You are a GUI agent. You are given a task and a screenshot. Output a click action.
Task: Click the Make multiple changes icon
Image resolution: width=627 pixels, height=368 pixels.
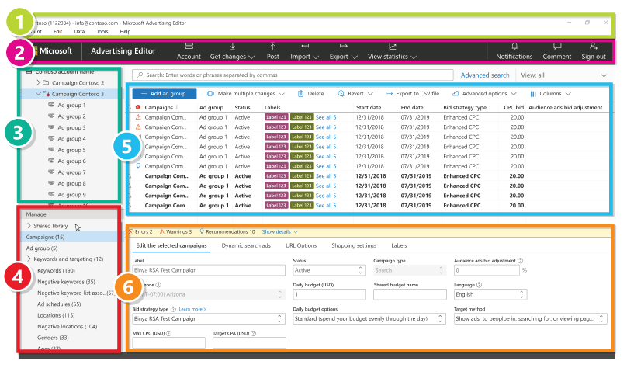(210, 94)
